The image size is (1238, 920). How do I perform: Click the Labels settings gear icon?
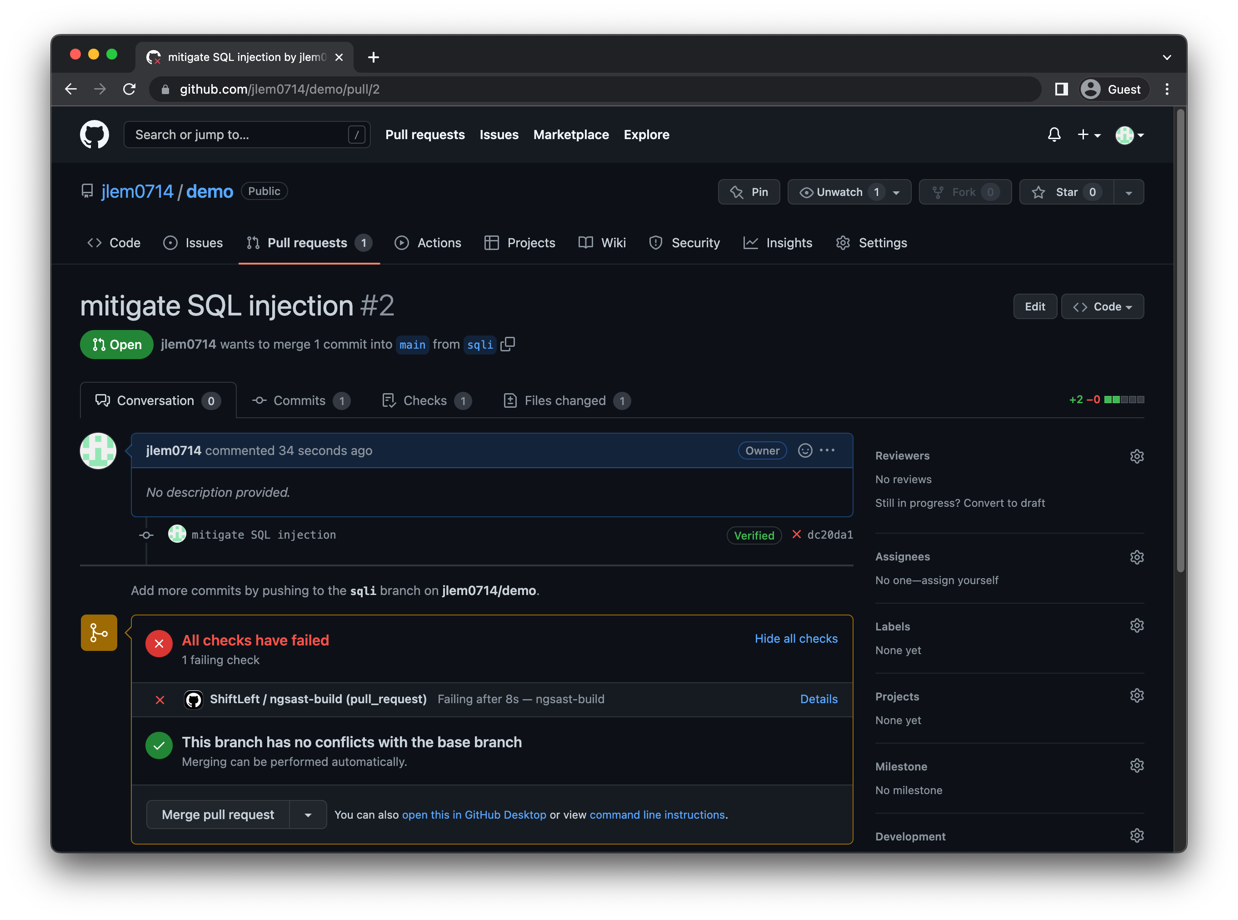point(1137,626)
